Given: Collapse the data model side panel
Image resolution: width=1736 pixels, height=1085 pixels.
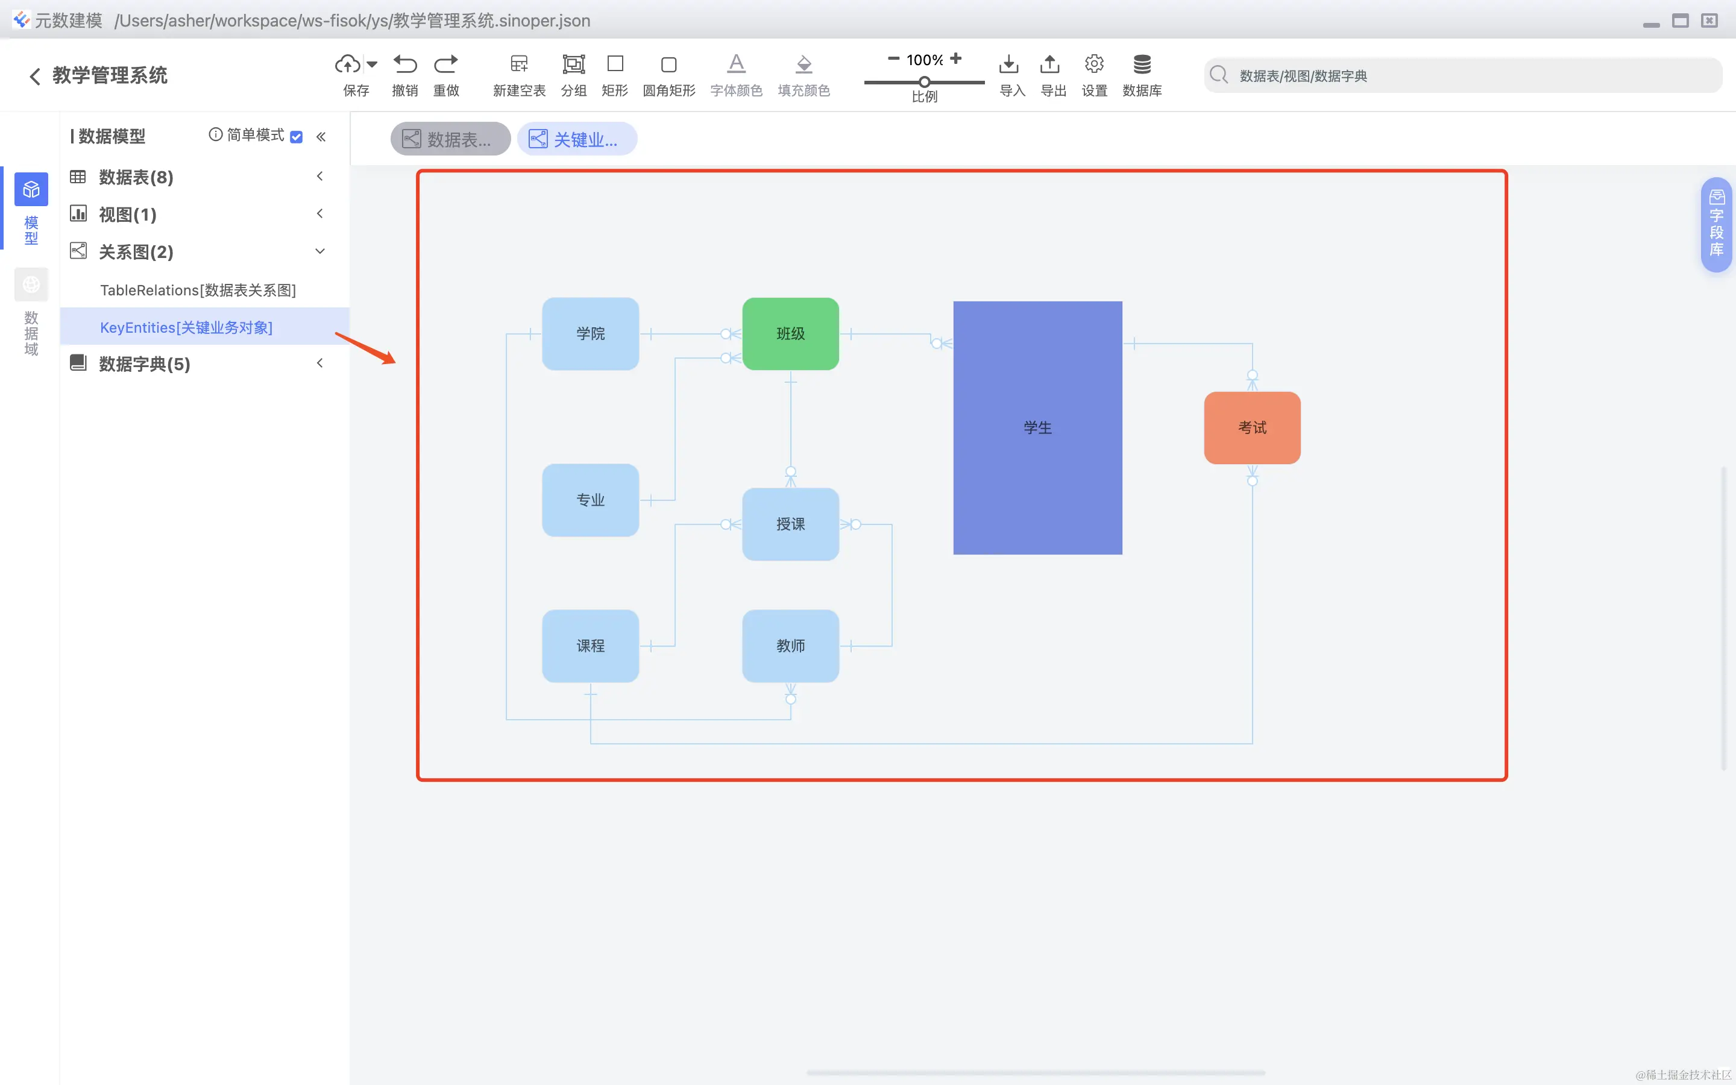Looking at the screenshot, I should click(321, 136).
